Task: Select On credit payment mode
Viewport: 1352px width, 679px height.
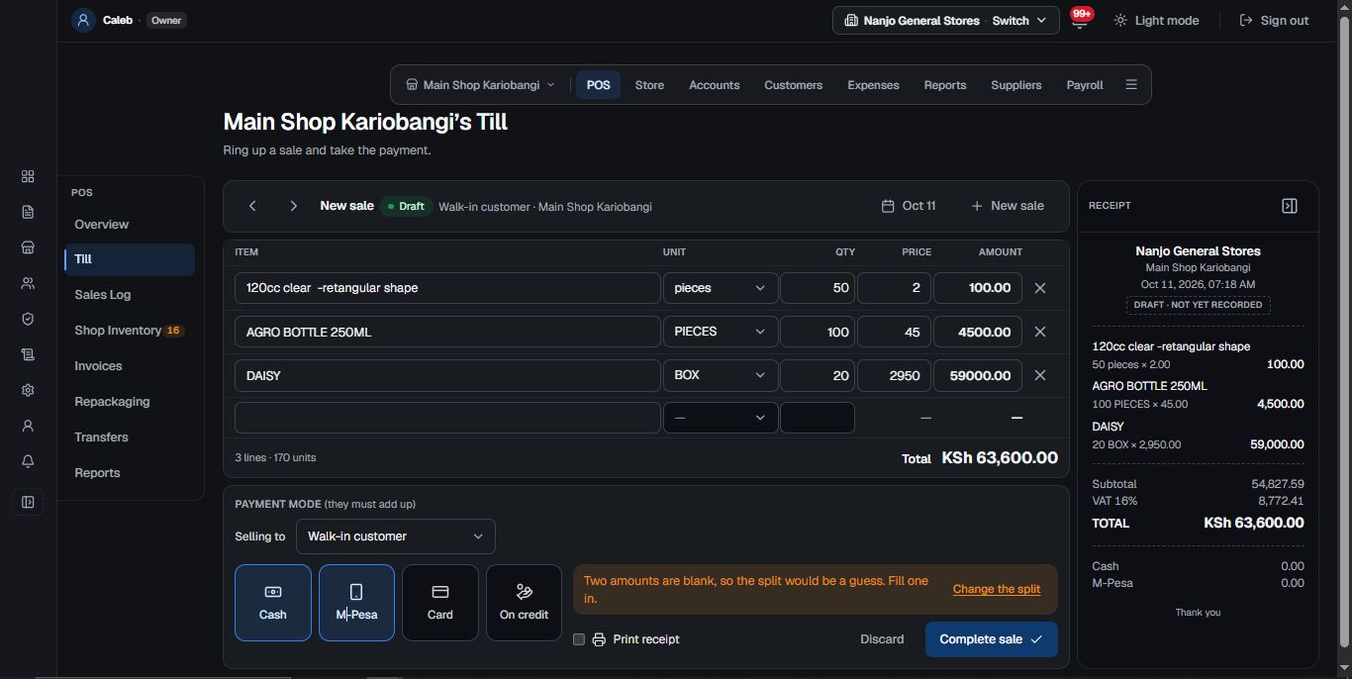Action: tap(524, 603)
